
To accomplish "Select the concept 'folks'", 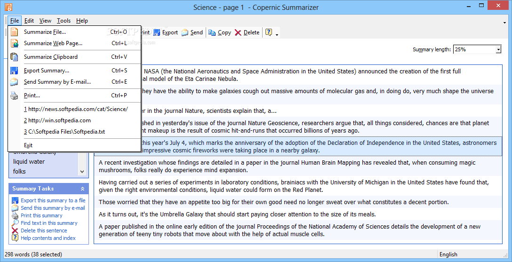I will pyautogui.click(x=19, y=171).
